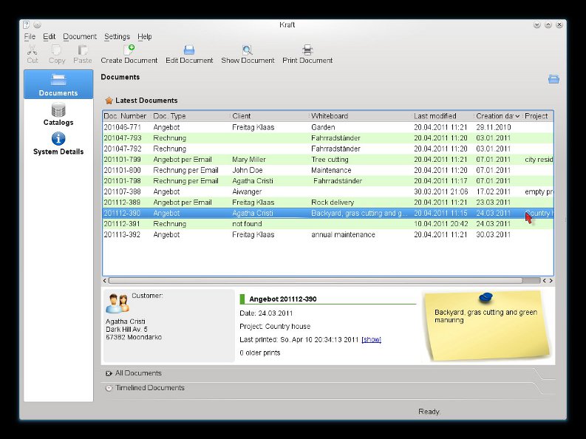Open Show Document from the toolbar
The height and width of the screenshot is (439, 586).
(248, 54)
